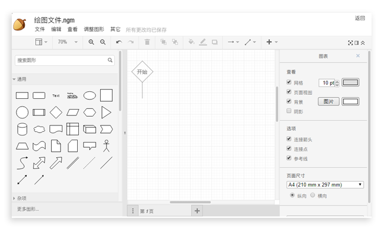
Task: Click the line color pencil icon
Action: coord(203,42)
